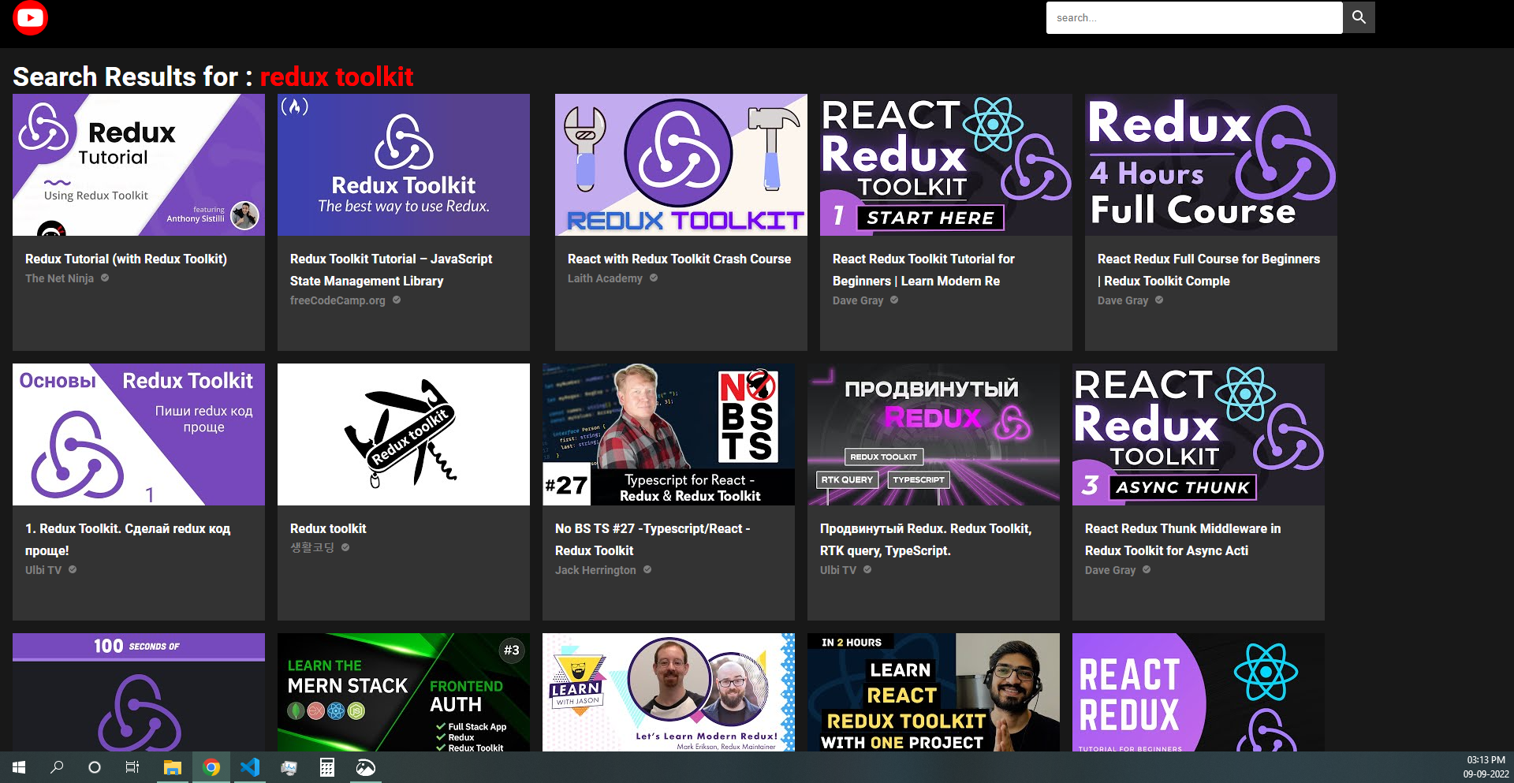Open the Calculator taskbar icon

[x=327, y=767]
